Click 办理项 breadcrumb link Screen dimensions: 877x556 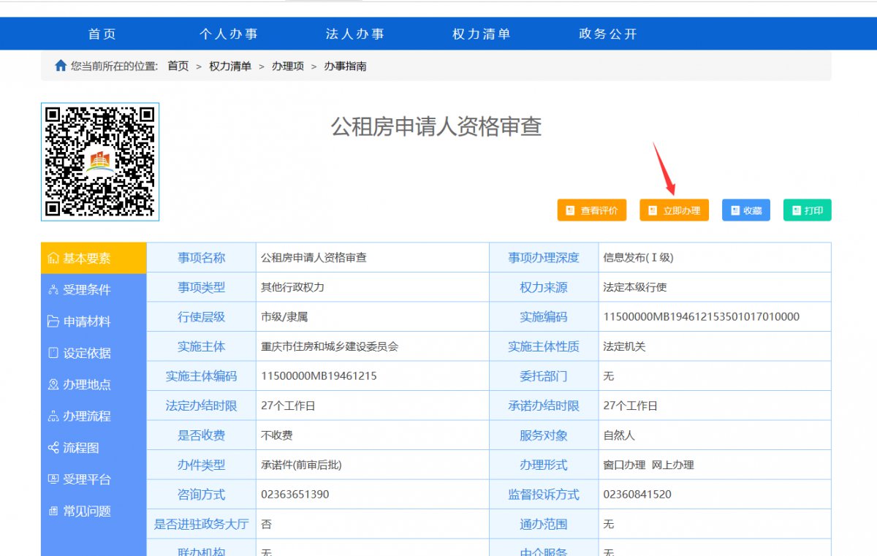pos(288,66)
